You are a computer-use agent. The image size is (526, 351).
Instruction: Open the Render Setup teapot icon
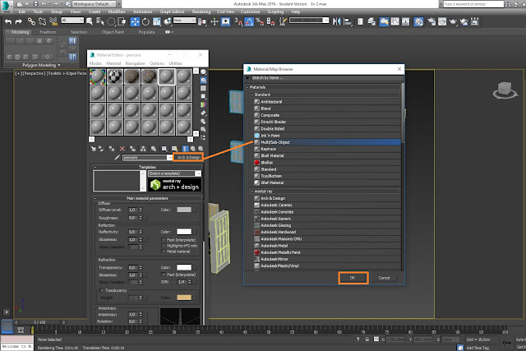click(431, 22)
